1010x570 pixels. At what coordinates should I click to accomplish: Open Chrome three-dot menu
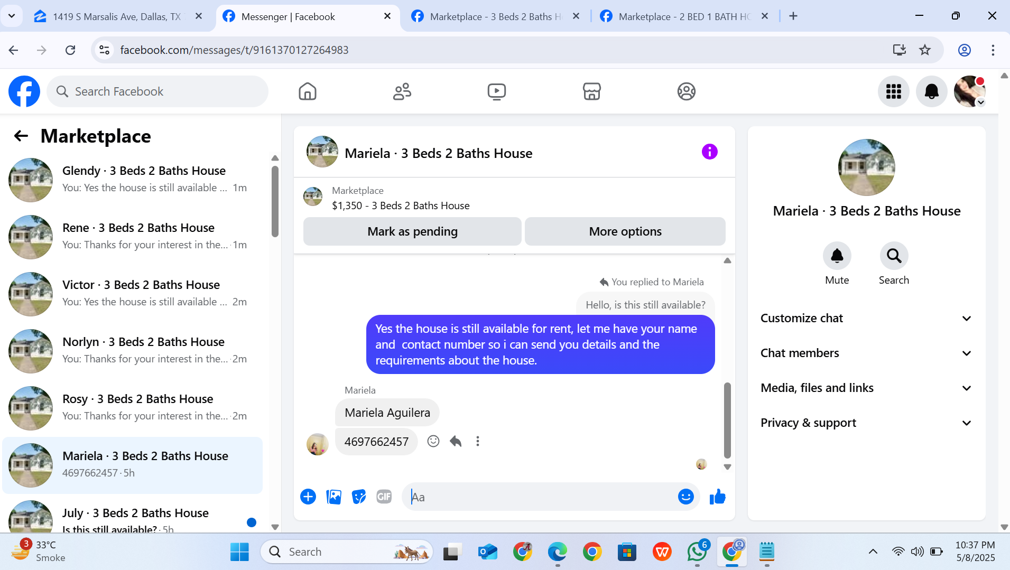[x=993, y=50]
